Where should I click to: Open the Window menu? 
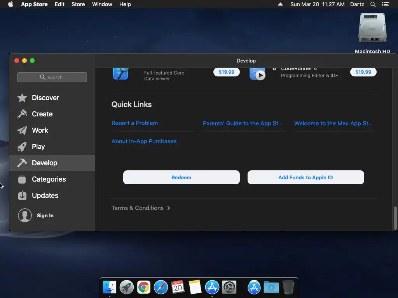[102, 4]
